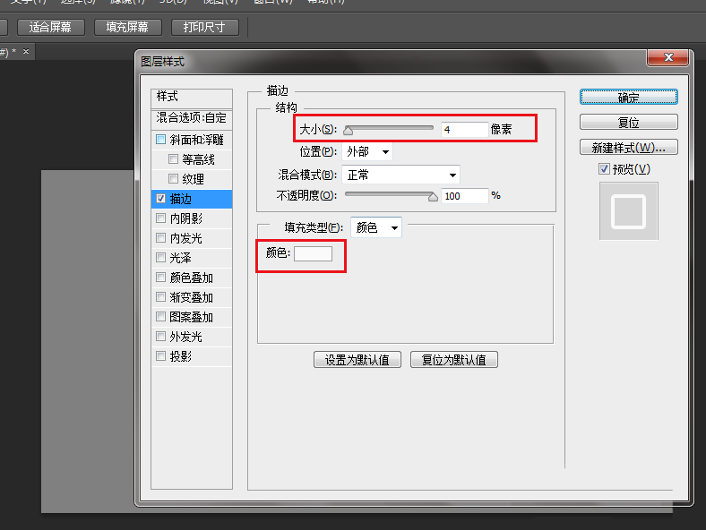Screen dimensions: 706x530
Task: Click the 不透明度 opacity slider handle
Action: [433, 197]
